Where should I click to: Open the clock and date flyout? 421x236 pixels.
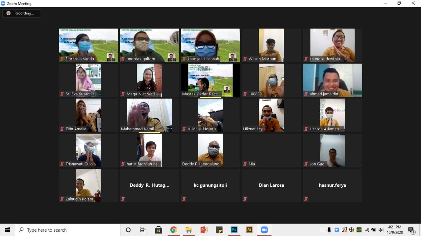coord(395,230)
